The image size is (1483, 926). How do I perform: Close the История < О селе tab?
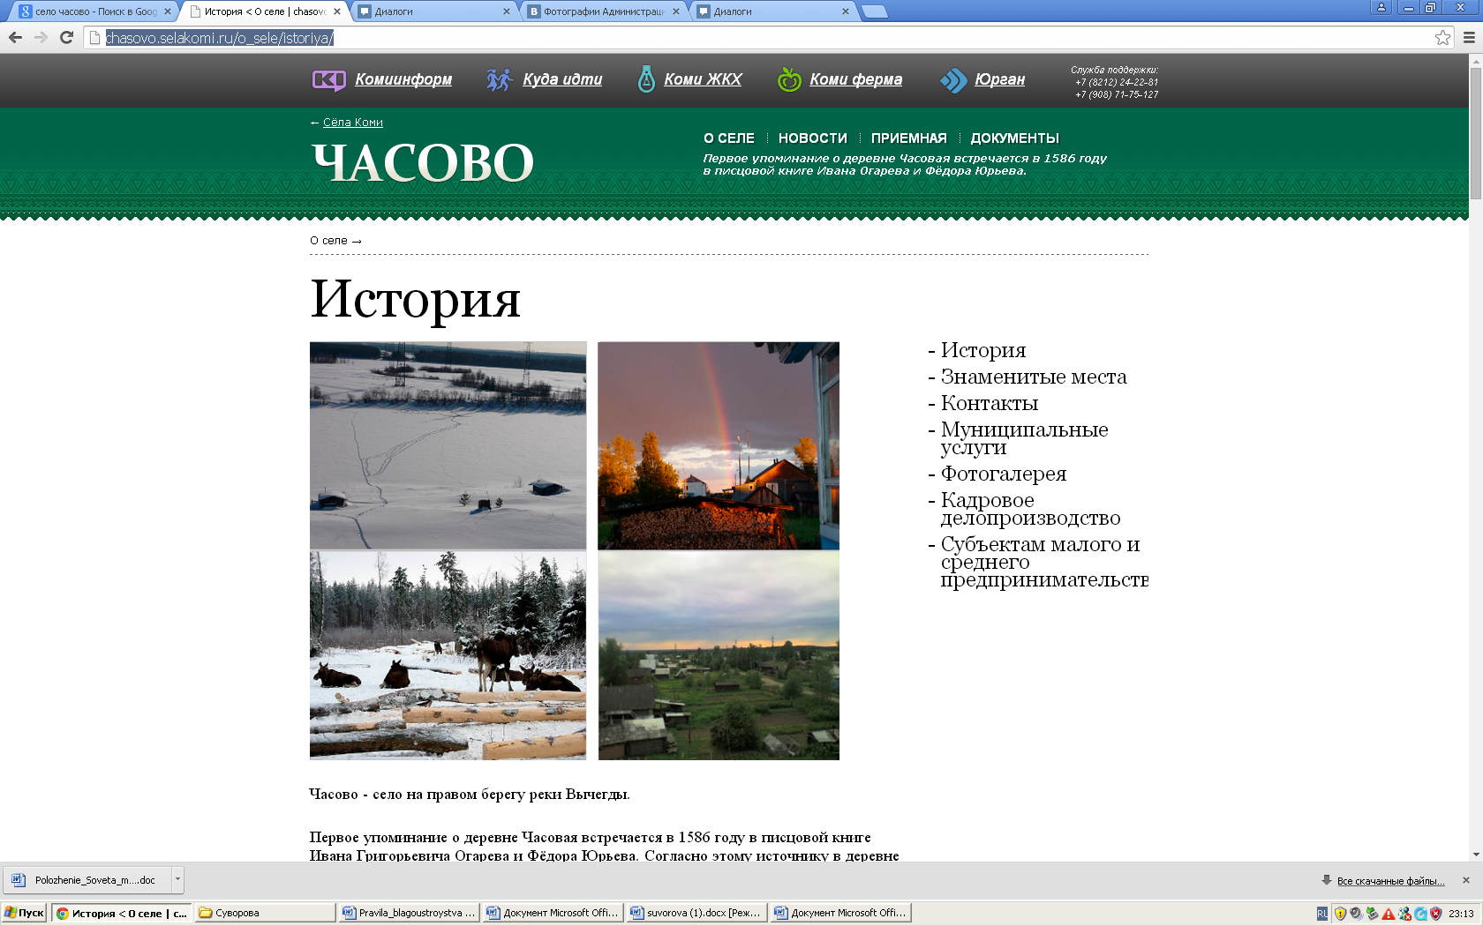click(337, 11)
